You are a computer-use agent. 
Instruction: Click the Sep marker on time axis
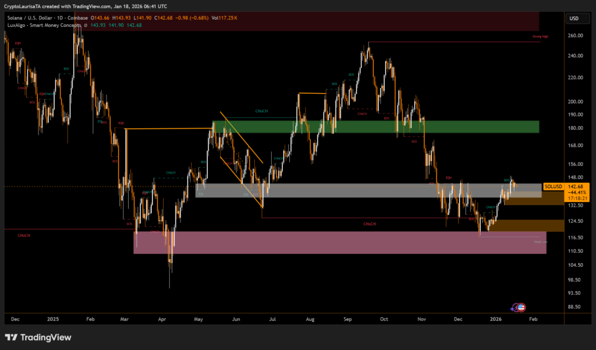coord(347,319)
